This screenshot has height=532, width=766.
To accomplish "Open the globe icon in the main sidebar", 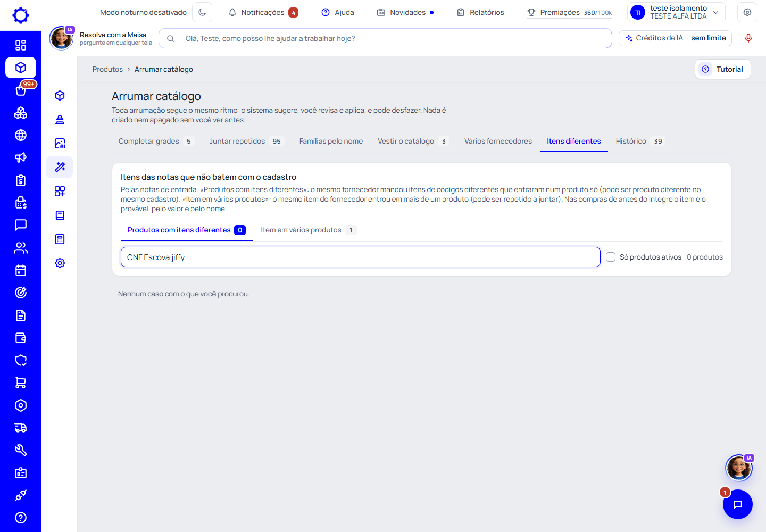I will (x=21, y=135).
